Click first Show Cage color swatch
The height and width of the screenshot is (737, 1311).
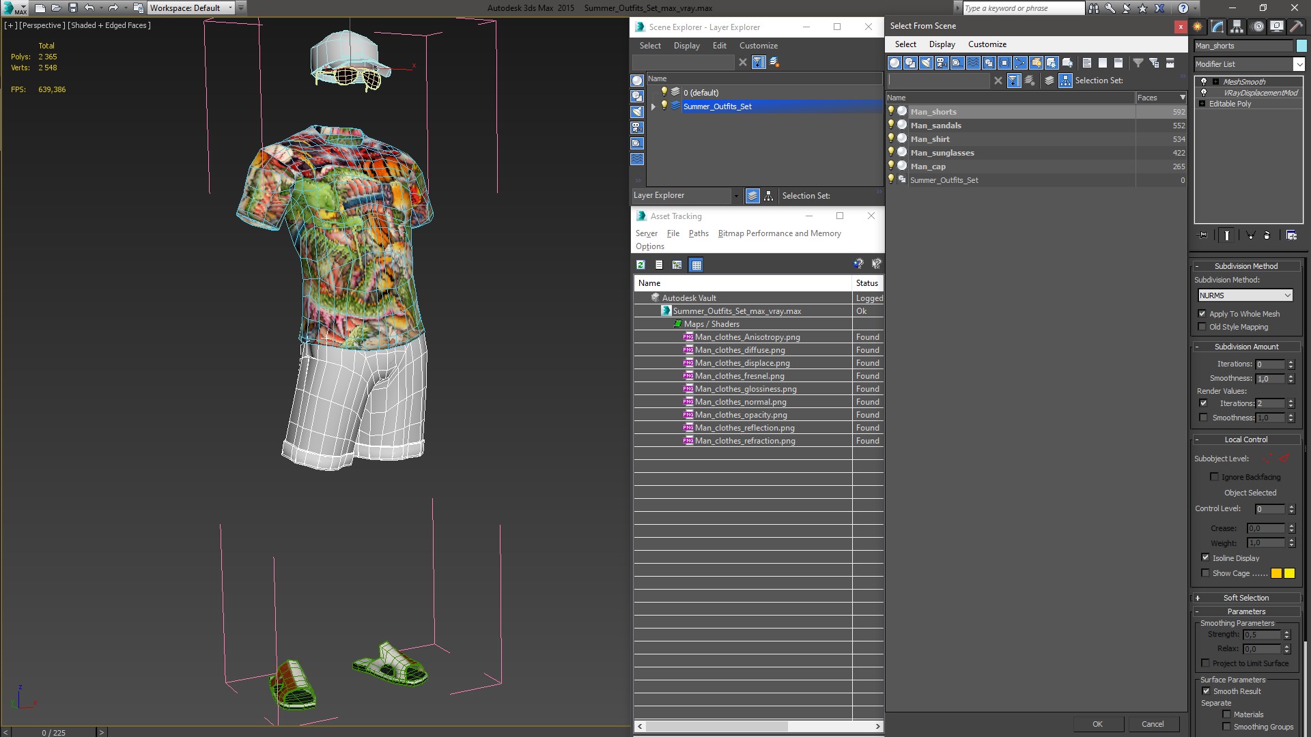click(x=1276, y=573)
